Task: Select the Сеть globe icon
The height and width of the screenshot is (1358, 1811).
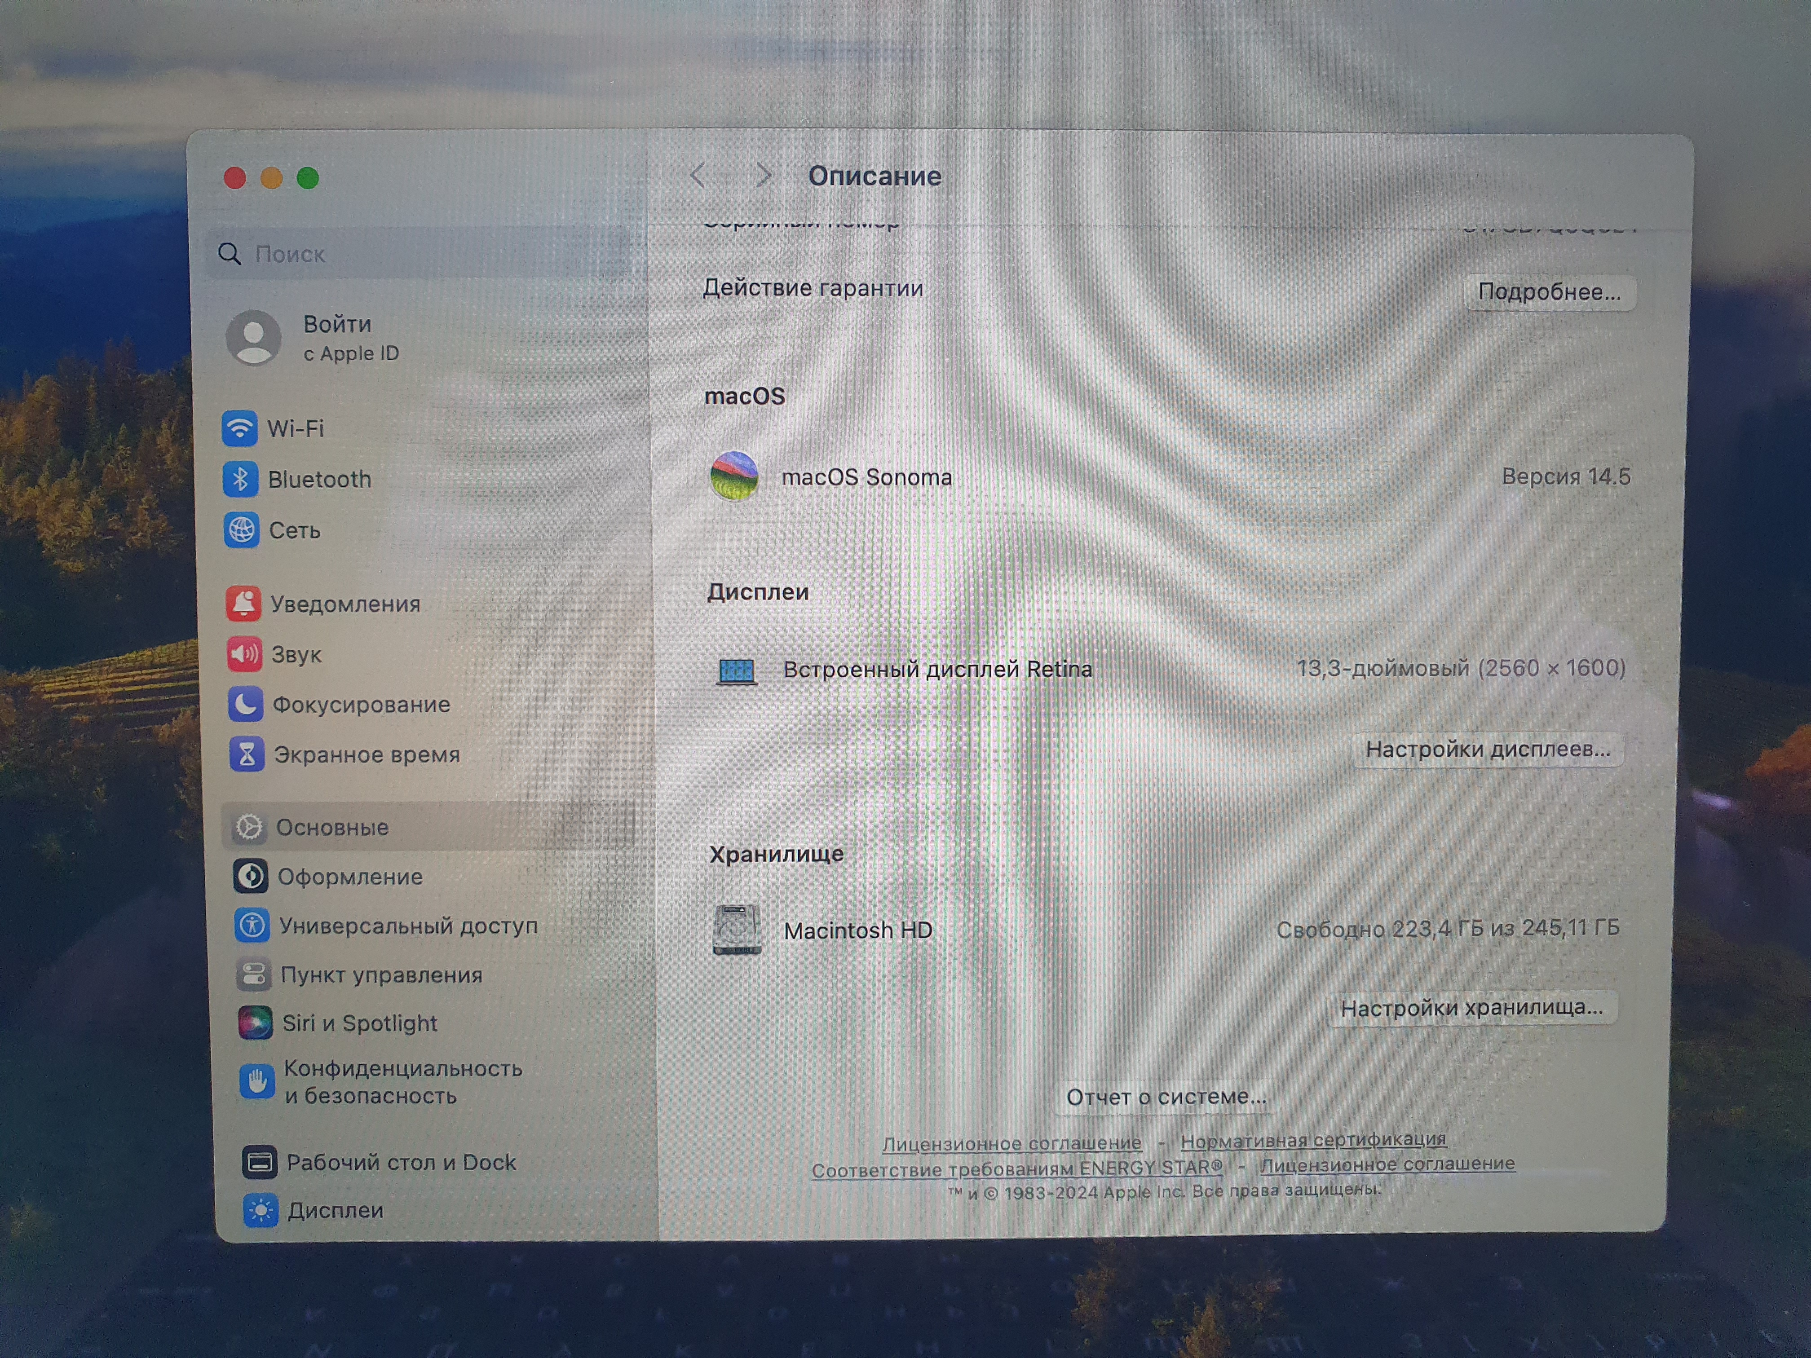Action: click(x=242, y=529)
